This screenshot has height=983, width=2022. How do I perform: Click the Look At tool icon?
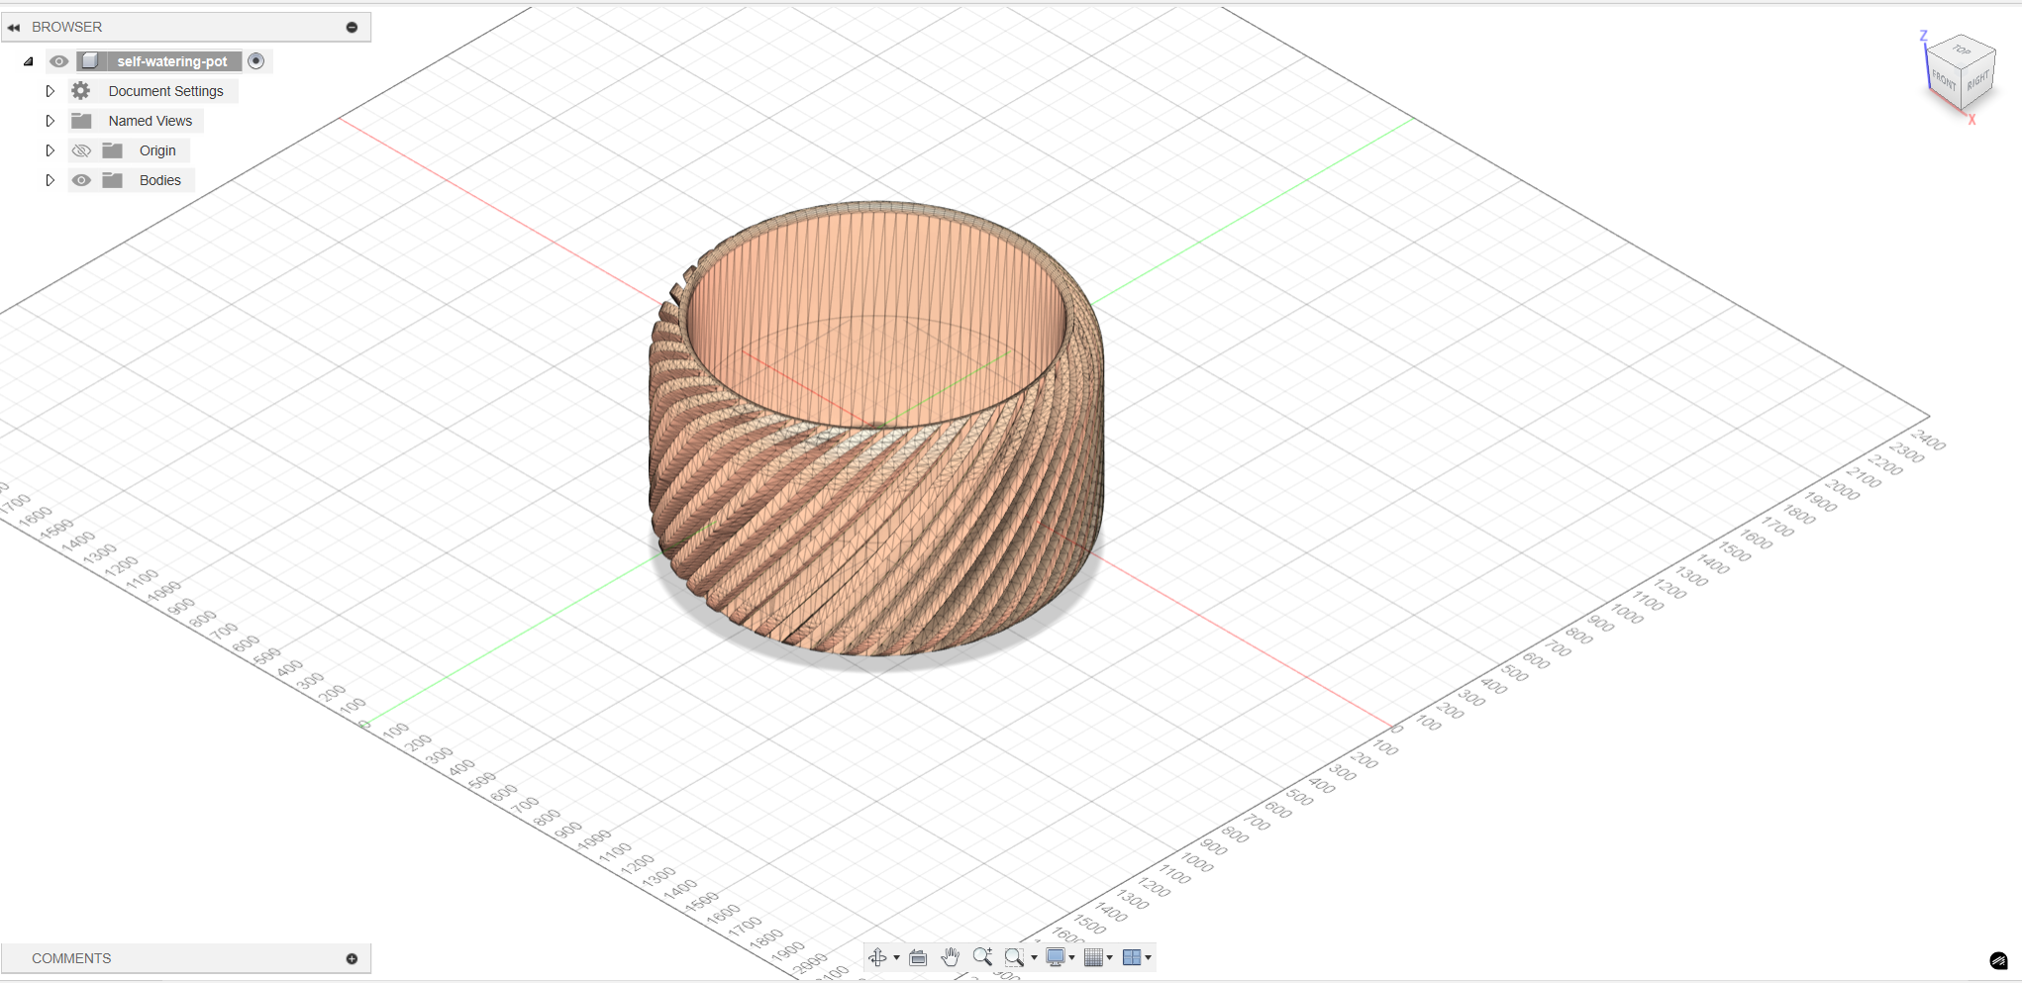click(918, 957)
